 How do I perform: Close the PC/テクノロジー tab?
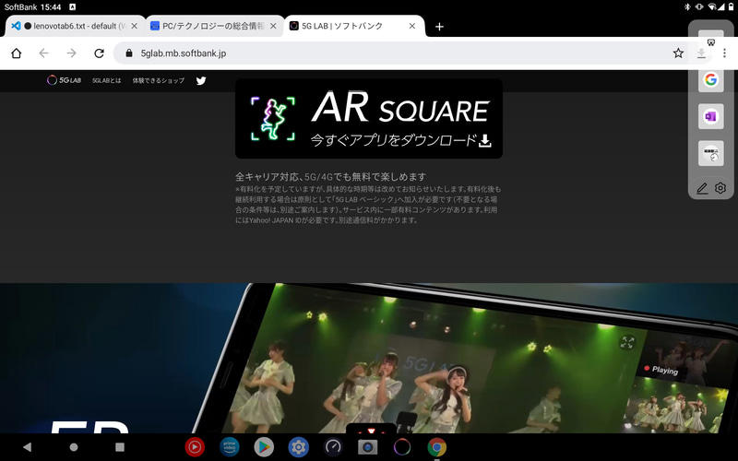[x=273, y=26]
